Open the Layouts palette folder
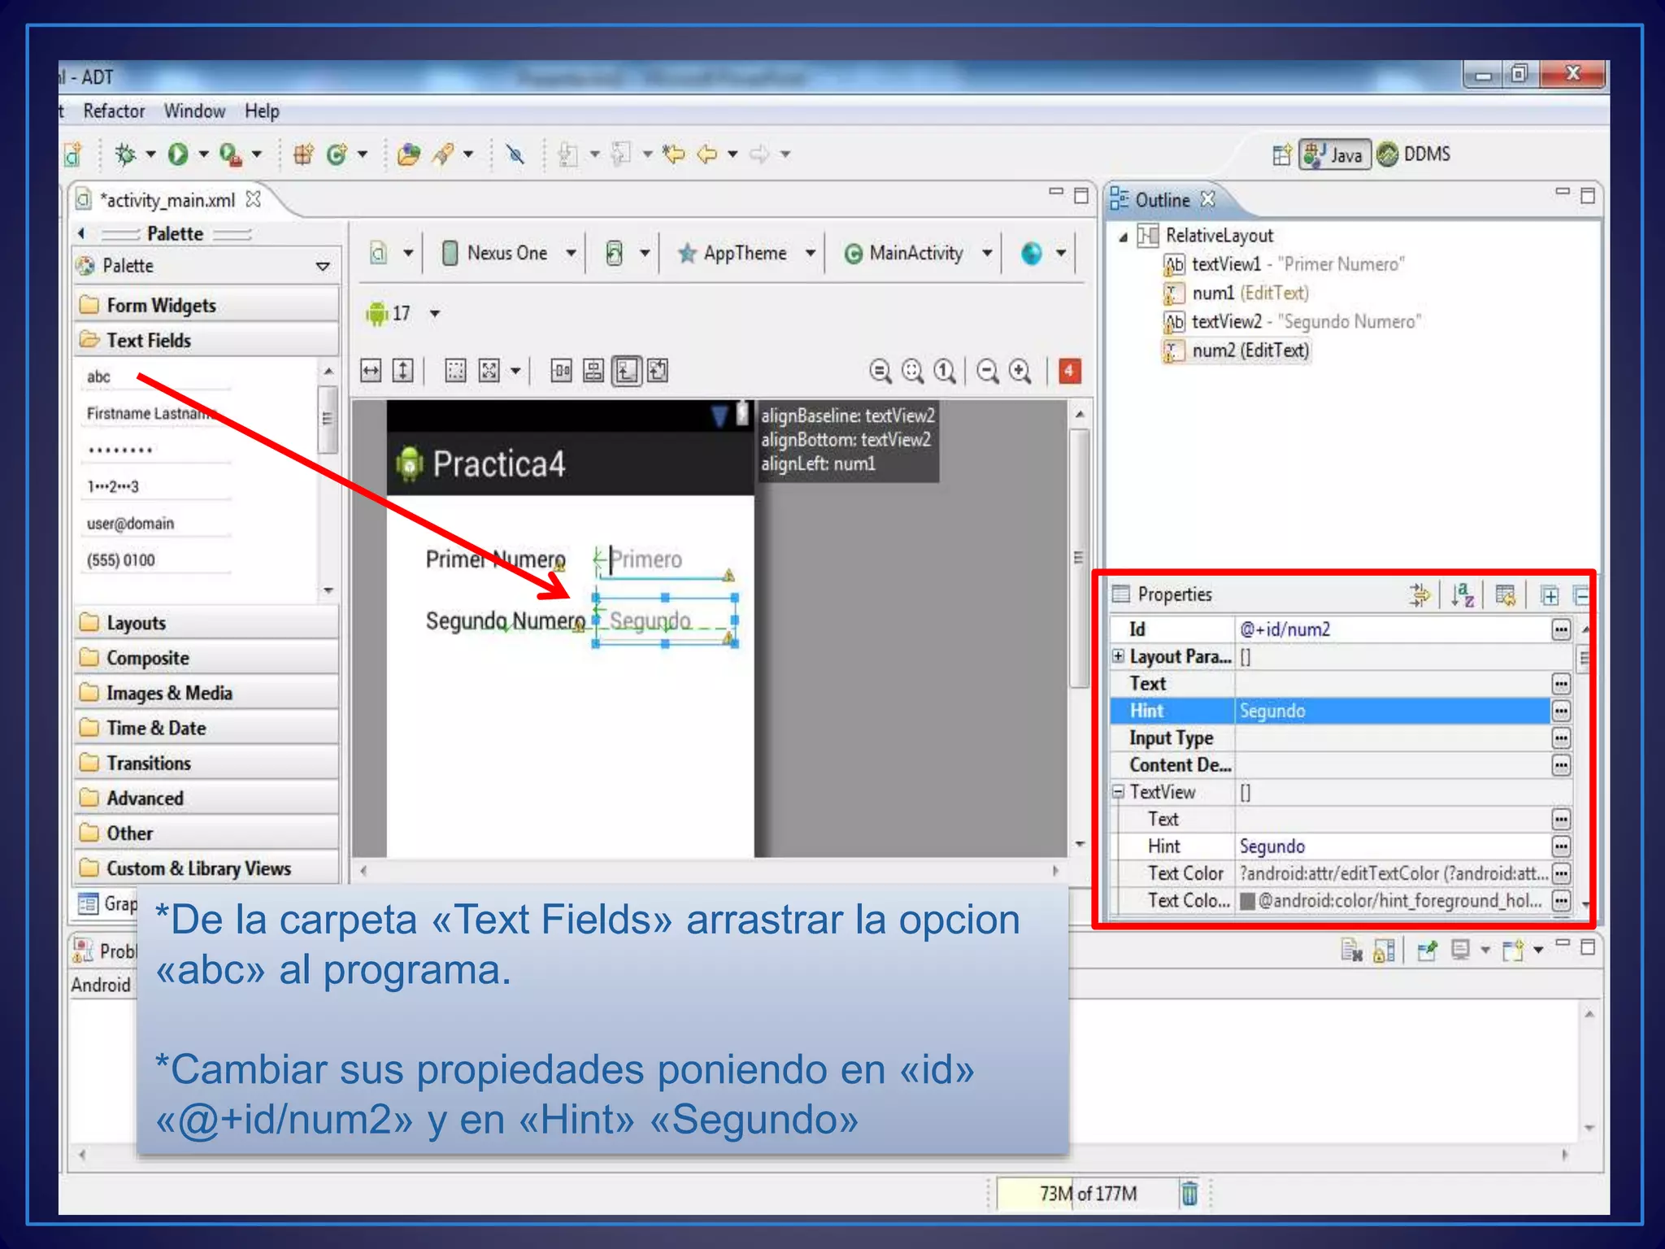Image resolution: width=1665 pixels, height=1249 pixels. pos(206,623)
